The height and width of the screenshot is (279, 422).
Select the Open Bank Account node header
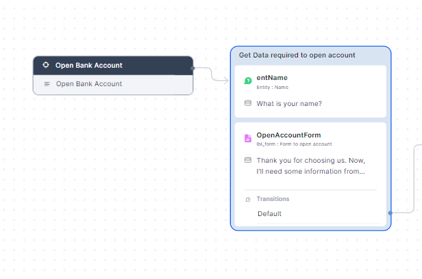(x=113, y=66)
